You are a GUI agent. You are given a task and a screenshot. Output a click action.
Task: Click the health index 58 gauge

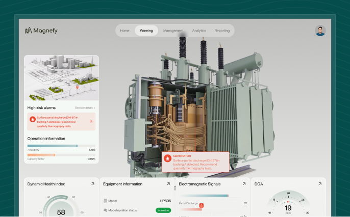pyautogui.click(x=61, y=206)
